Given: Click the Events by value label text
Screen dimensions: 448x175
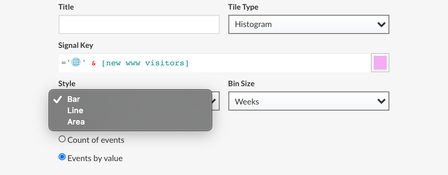Looking at the screenshot, I should tap(95, 158).
